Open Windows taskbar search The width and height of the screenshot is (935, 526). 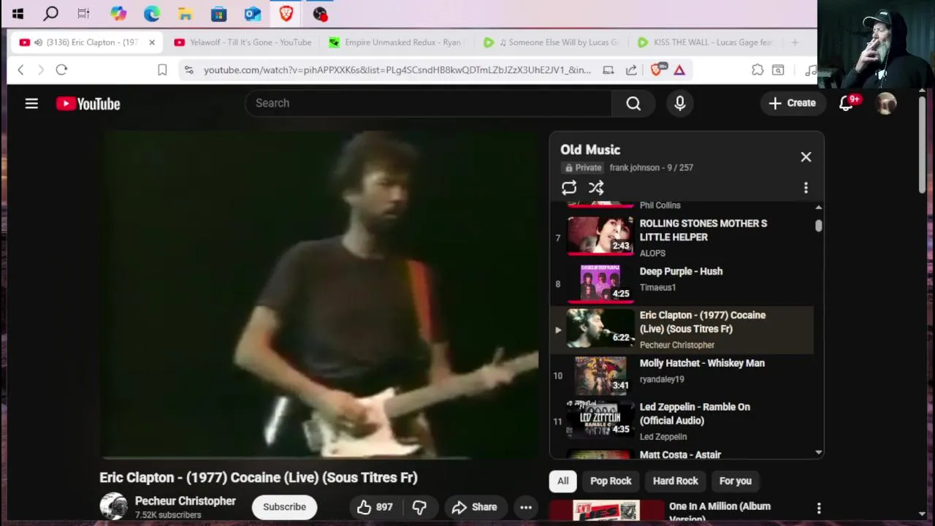pyautogui.click(x=50, y=13)
